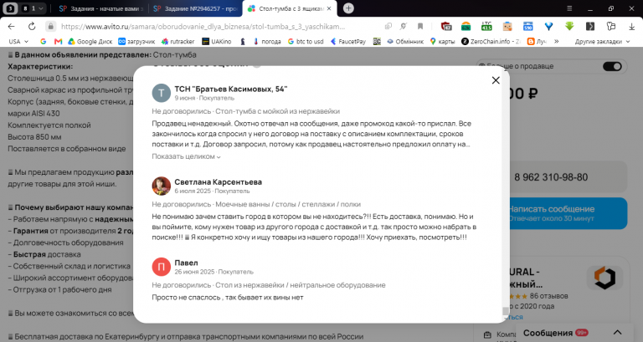Click the ТСН reviewer avatar 'Т'

point(161,93)
